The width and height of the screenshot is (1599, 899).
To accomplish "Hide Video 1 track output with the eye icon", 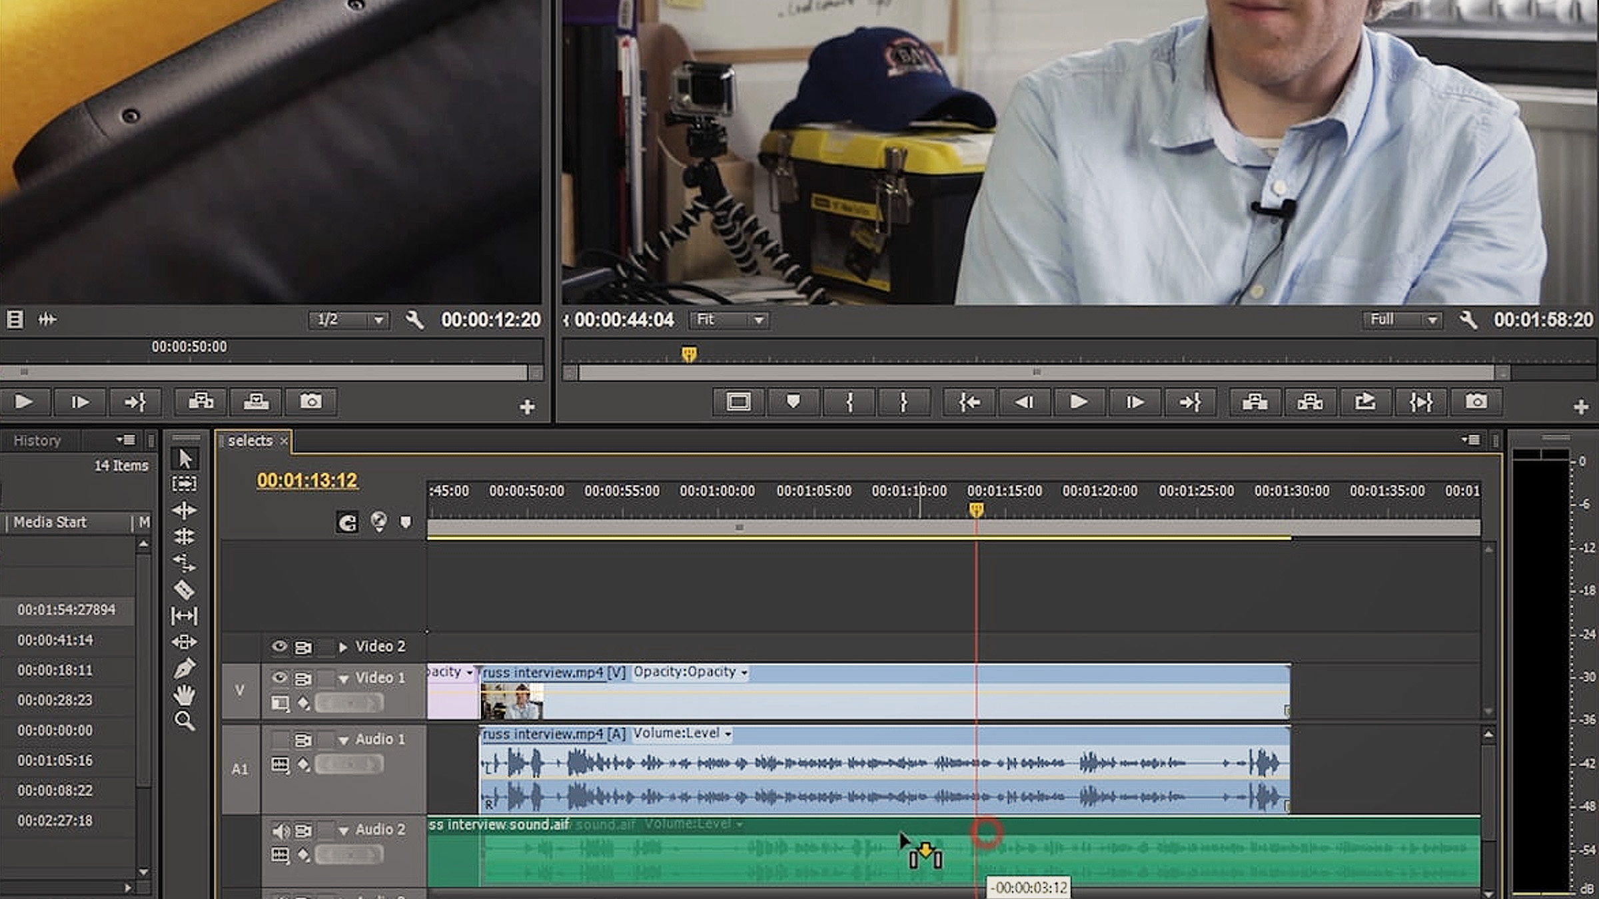I will [x=279, y=677].
